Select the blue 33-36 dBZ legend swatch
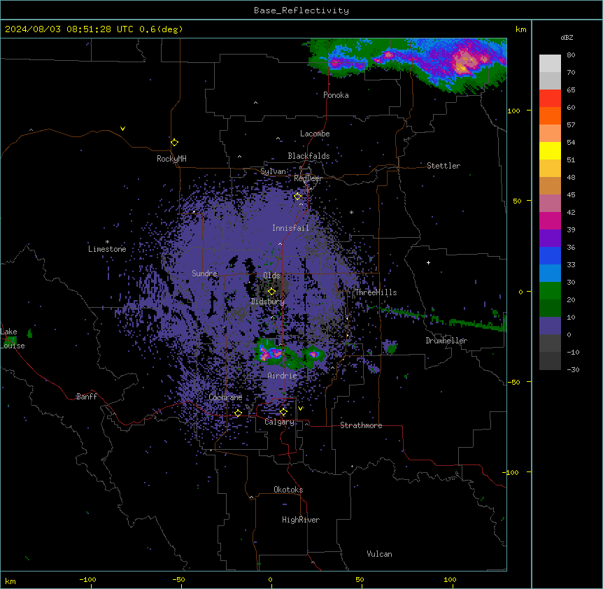603x589 pixels. coord(550,256)
